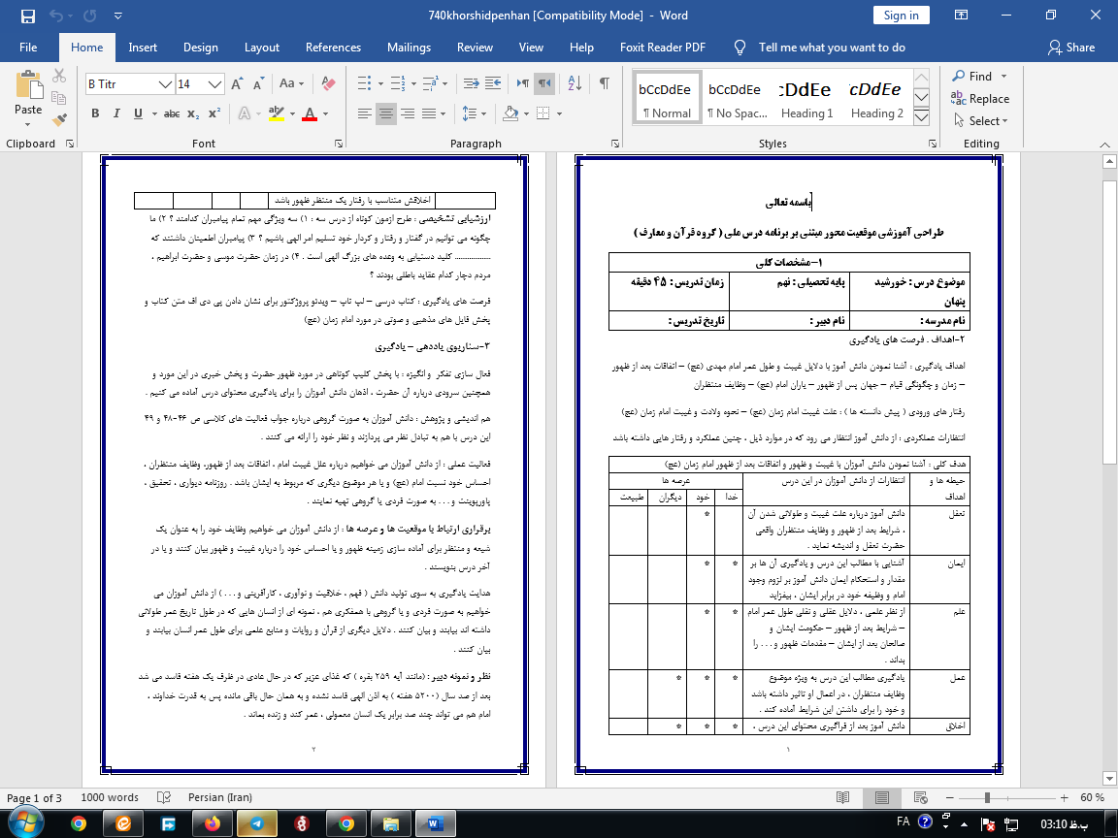Click the Sign in button
The width and height of the screenshot is (1118, 838).
click(x=901, y=15)
